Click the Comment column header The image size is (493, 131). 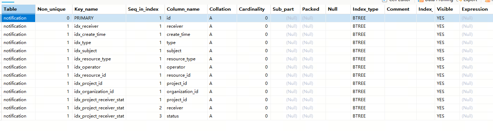401,9
